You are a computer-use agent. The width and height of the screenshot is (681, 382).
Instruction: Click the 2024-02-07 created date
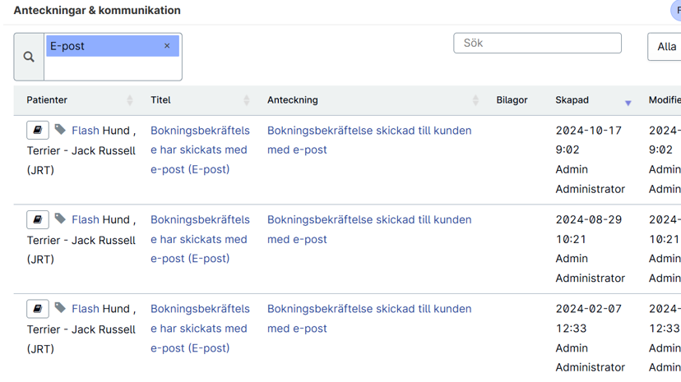click(589, 309)
